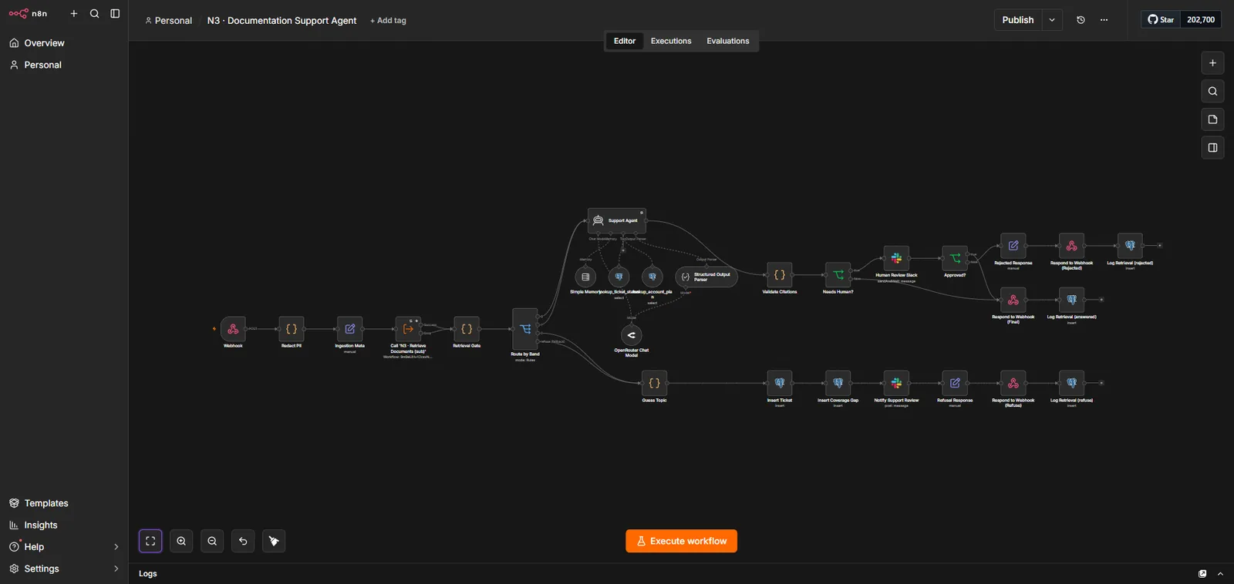The width and height of the screenshot is (1234, 584).
Task: Open the Human Review Slack node
Action: tap(896, 258)
